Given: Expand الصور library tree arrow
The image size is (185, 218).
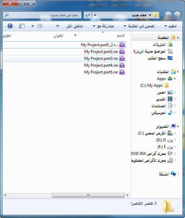Looking at the screenshot, I should (x=175, y=92).
